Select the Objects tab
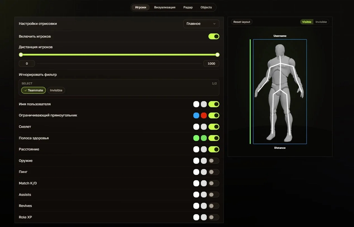 pos(206,8)
